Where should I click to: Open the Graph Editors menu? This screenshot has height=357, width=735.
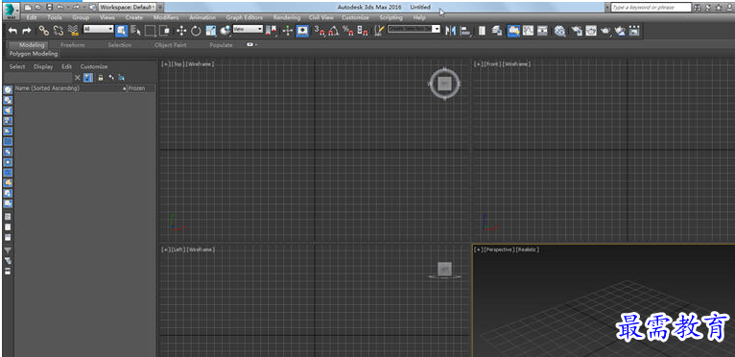(245, 17)
